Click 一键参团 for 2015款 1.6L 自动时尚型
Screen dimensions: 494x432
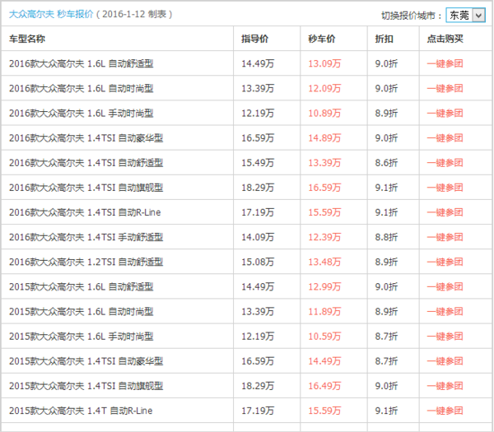445,312
